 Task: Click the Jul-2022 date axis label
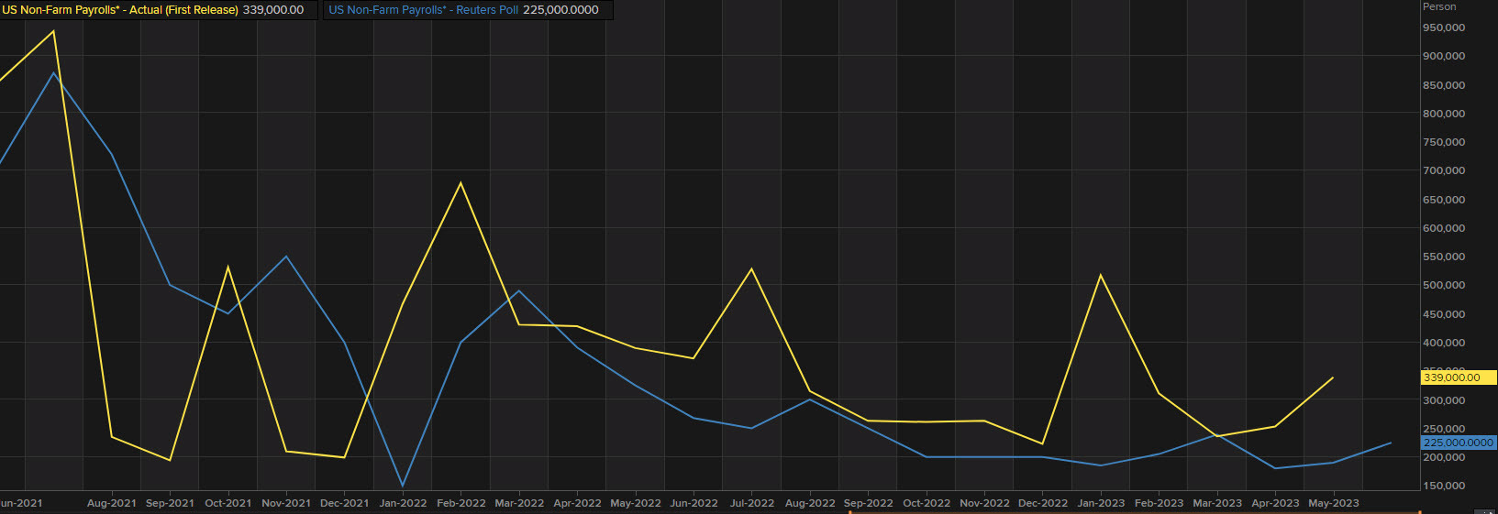[x=751, y=503]
